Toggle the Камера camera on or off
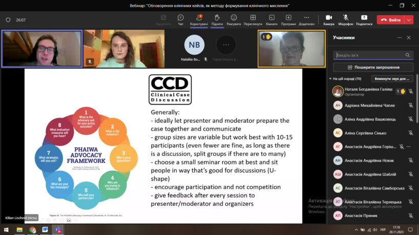419x235 pixels. point(329,19)
